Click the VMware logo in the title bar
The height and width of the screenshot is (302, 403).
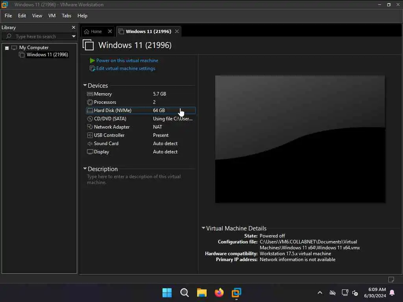5,5
